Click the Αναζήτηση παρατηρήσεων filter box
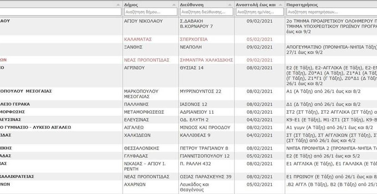Image resolution: width=377 pixels, height=194 pixels. [331, 12]
